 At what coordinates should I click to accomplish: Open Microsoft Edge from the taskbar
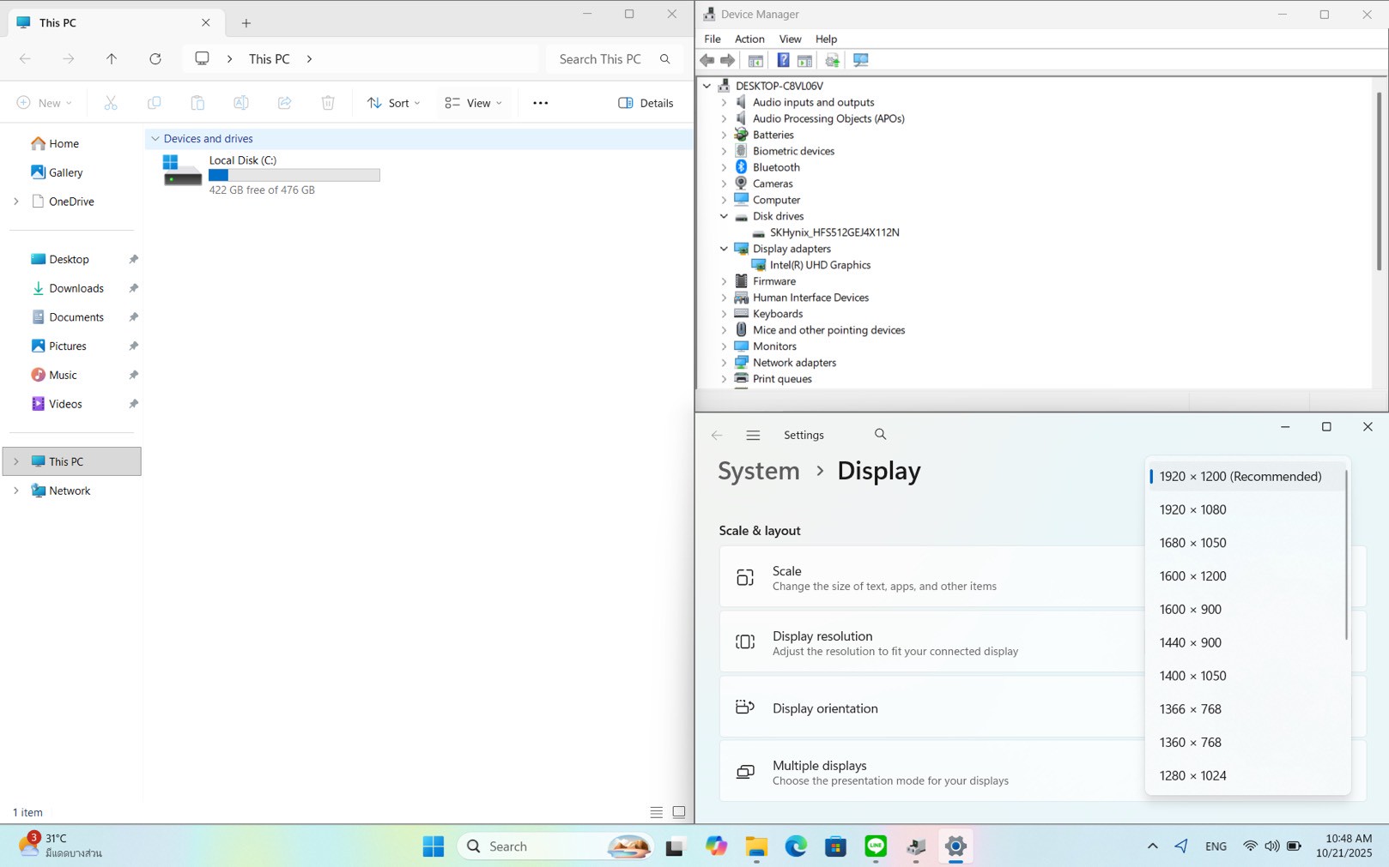tap(796, 846)
